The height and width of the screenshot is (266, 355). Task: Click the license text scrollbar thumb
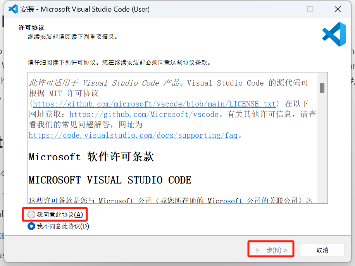pyautogui.click(x=322, y=88)
